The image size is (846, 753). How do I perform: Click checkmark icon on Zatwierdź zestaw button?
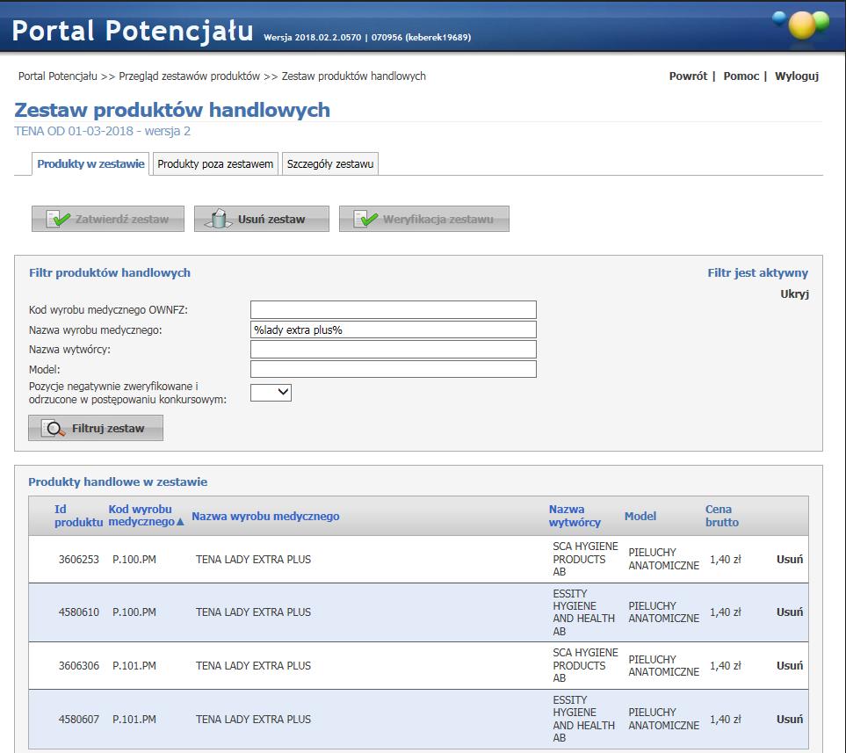58,219
